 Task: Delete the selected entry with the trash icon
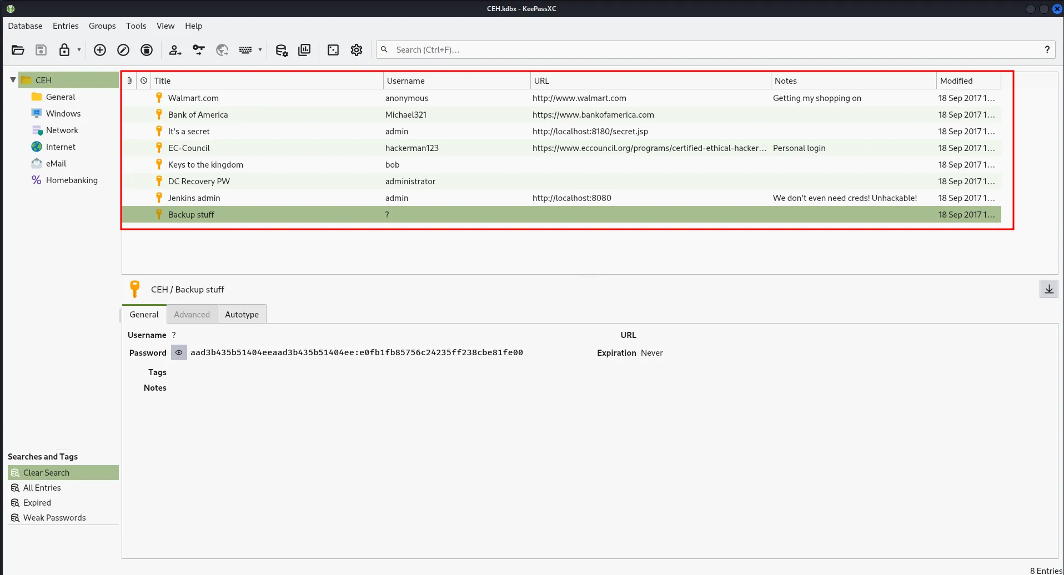pyautogui.click(x=147, y=50)
